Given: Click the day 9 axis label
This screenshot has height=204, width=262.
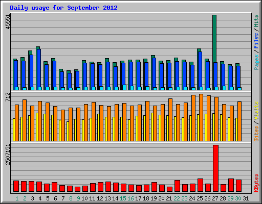Looking at the screenshot, I should pos(78,198).
